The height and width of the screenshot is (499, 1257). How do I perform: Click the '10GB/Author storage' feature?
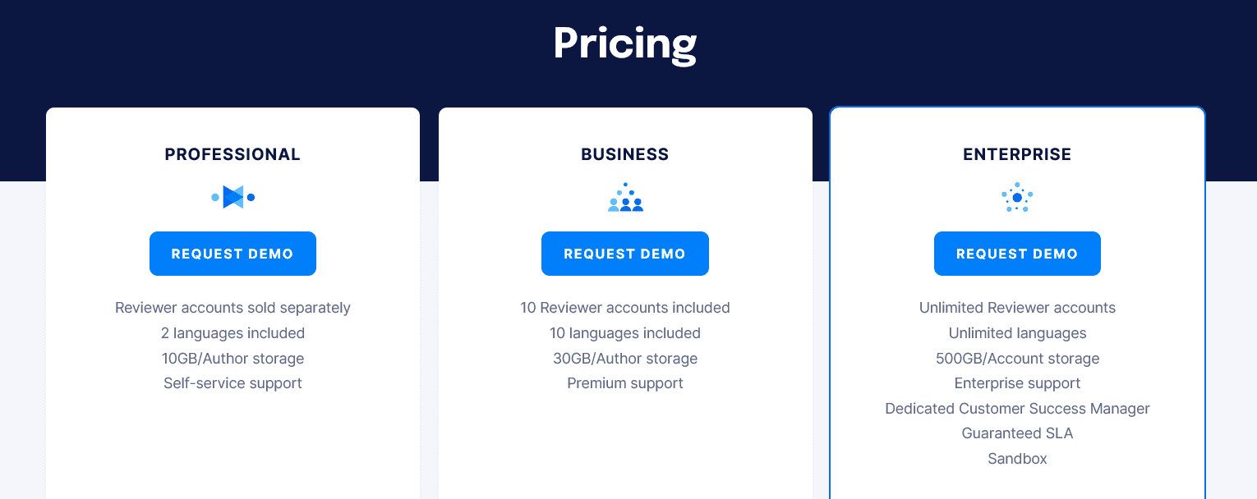(x=233, y=359)
